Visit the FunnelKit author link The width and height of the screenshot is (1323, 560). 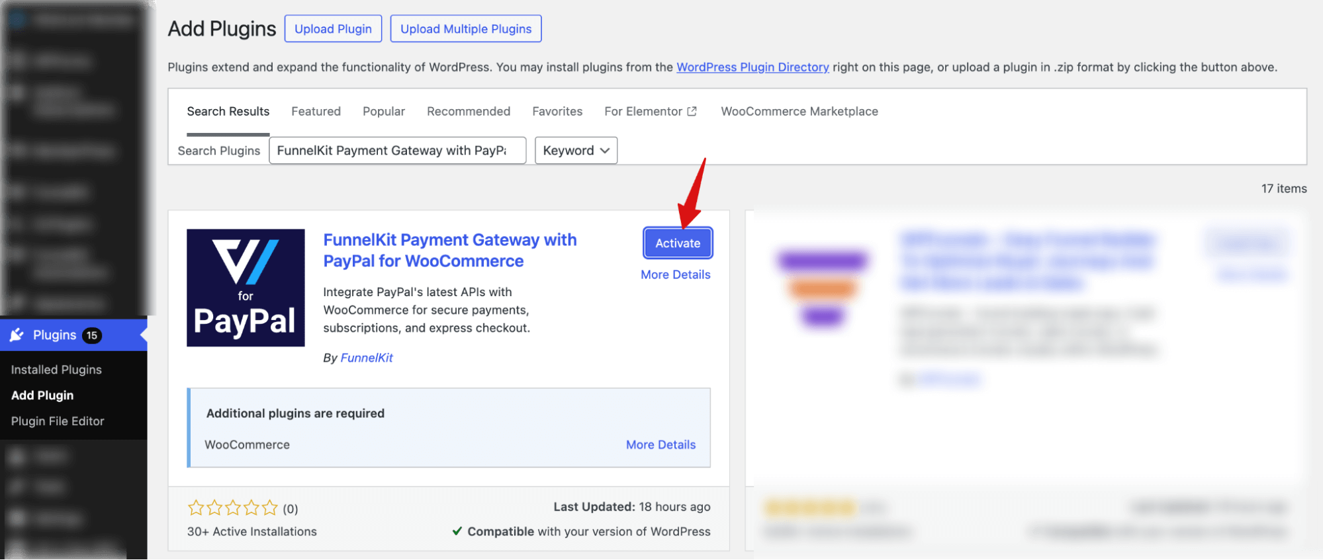pyautogui.click(x=366, y=357)
